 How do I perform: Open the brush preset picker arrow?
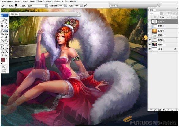tap(19, 6)
